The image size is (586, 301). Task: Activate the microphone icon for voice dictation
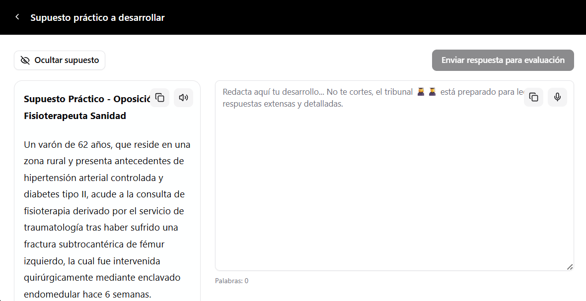[x=557, y=97]
